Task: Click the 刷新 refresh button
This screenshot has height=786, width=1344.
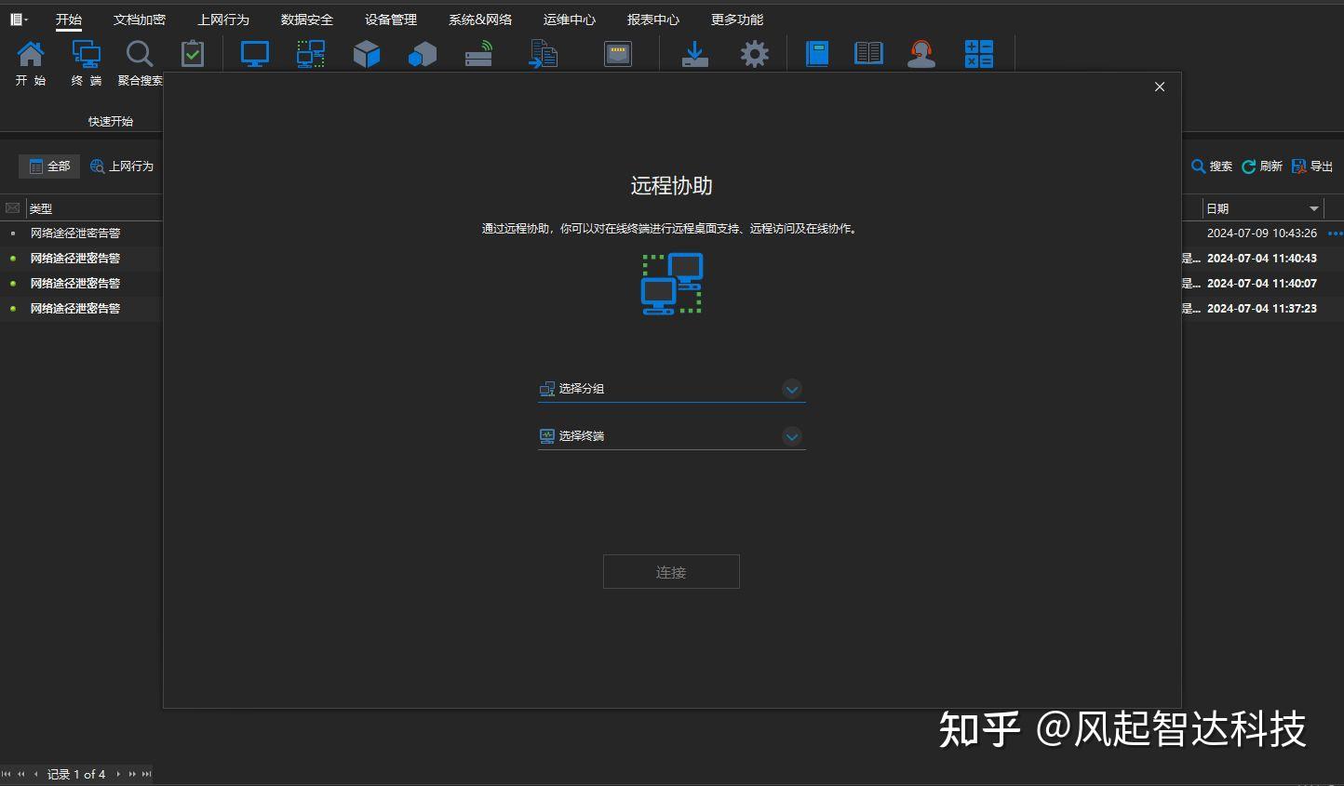Action: 1262,167
